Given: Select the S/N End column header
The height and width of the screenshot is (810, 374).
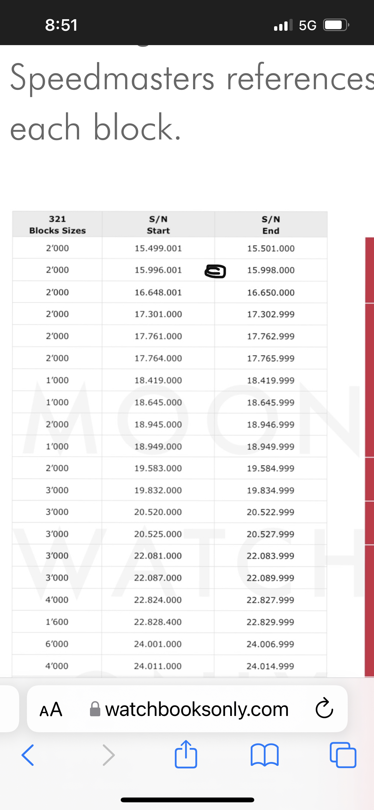Looking at the screenshot, I should (x=271, y=225).
